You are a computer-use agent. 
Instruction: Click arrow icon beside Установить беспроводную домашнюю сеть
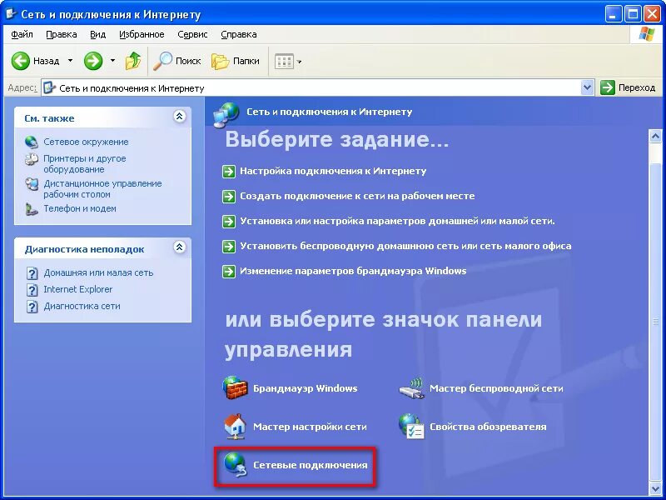pyautogui.click(x=229, y=247)
